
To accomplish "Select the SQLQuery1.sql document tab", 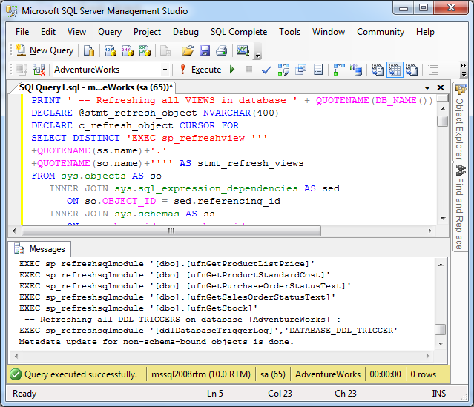I will (x=96, y=87).
